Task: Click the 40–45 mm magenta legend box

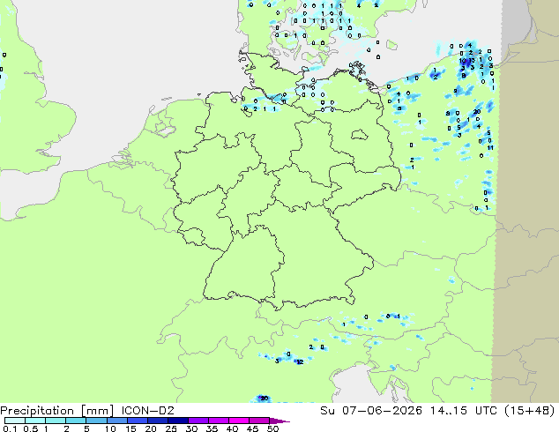Action: [239, 421]
